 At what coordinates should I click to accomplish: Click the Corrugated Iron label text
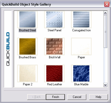(x=82, y=30)
